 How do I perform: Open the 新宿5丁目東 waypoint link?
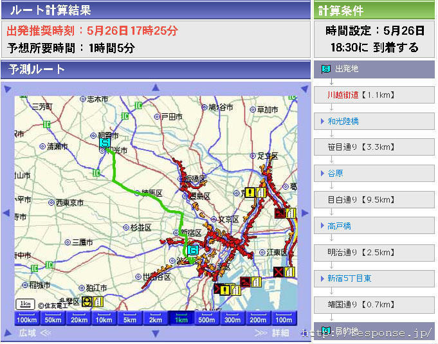(x=349, y=278)
